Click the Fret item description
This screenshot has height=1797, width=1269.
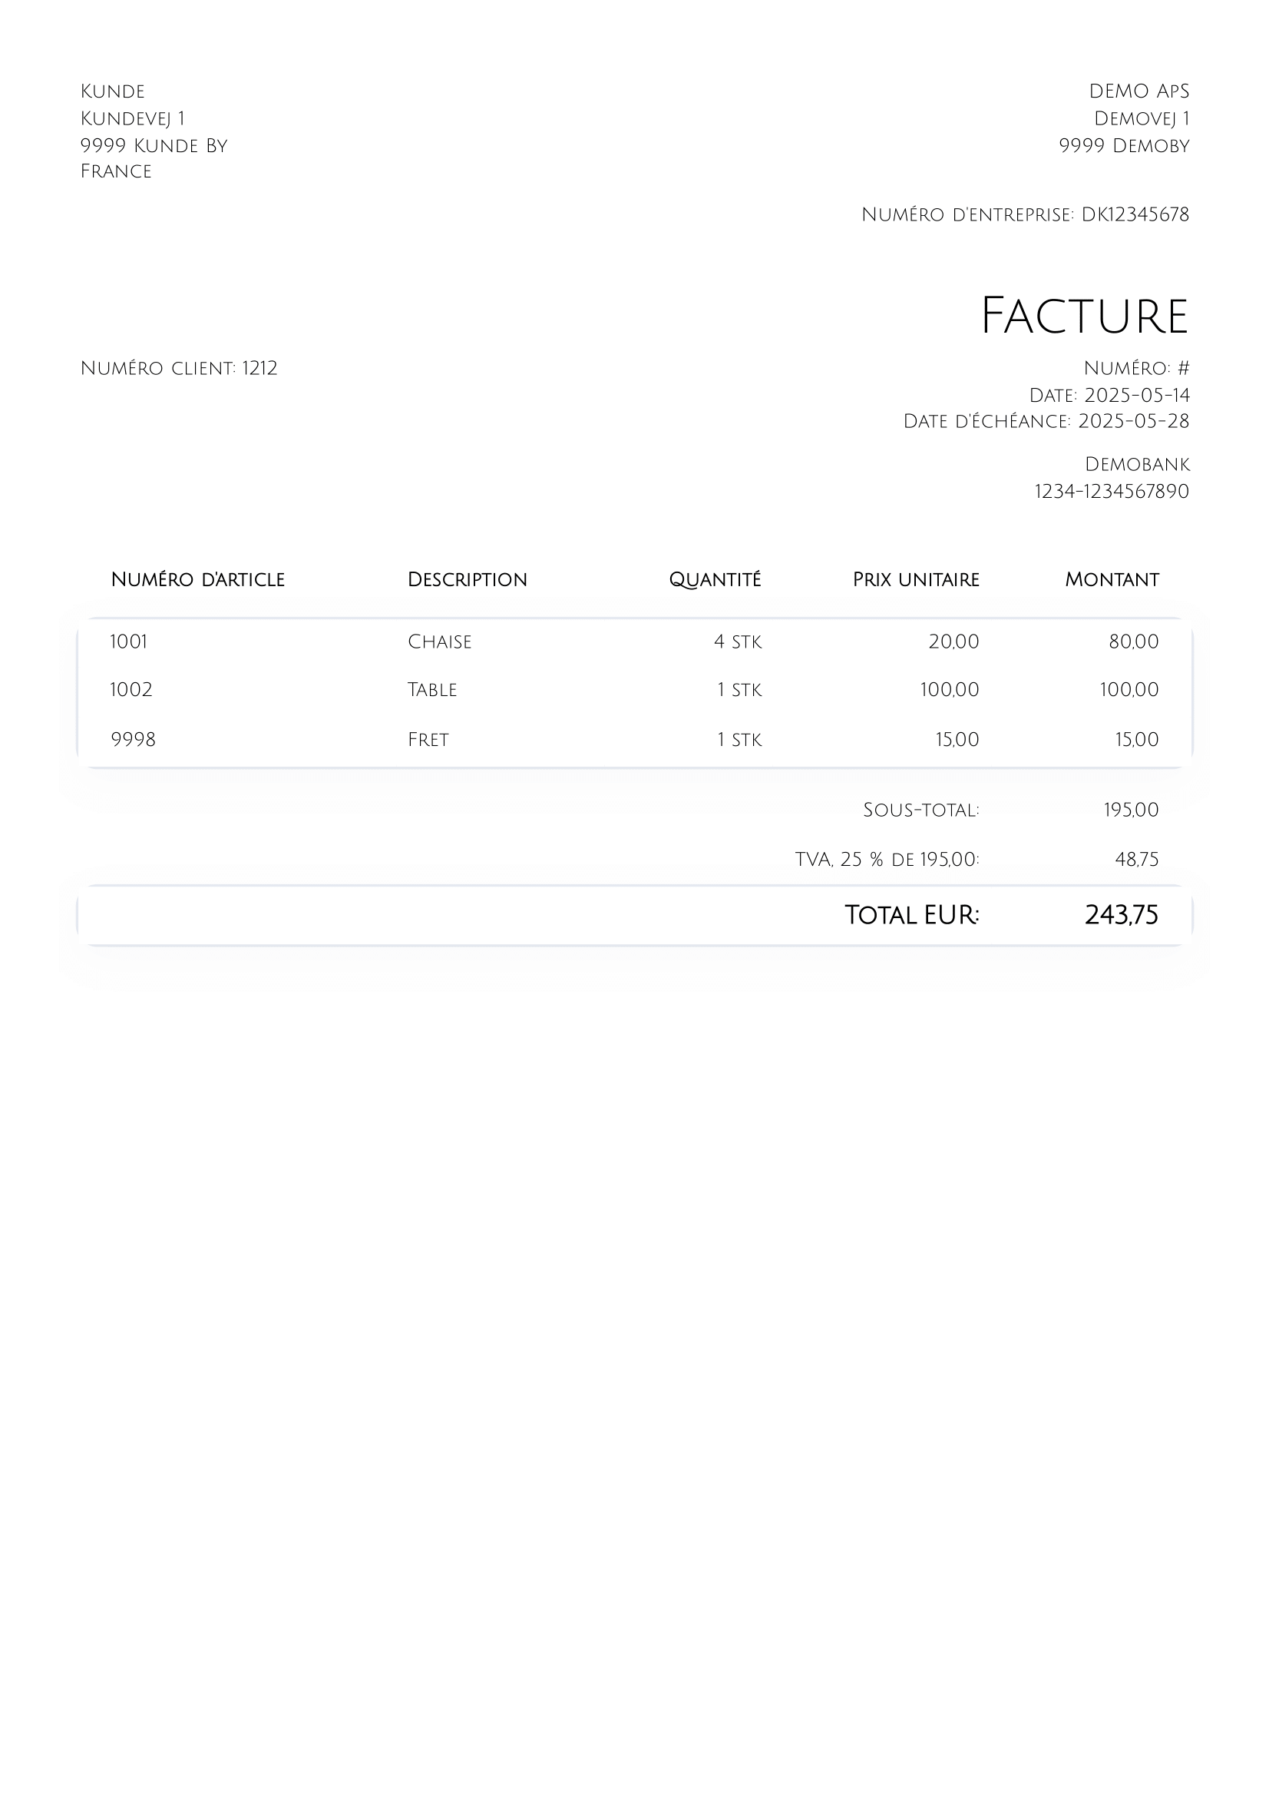[428, 740]
